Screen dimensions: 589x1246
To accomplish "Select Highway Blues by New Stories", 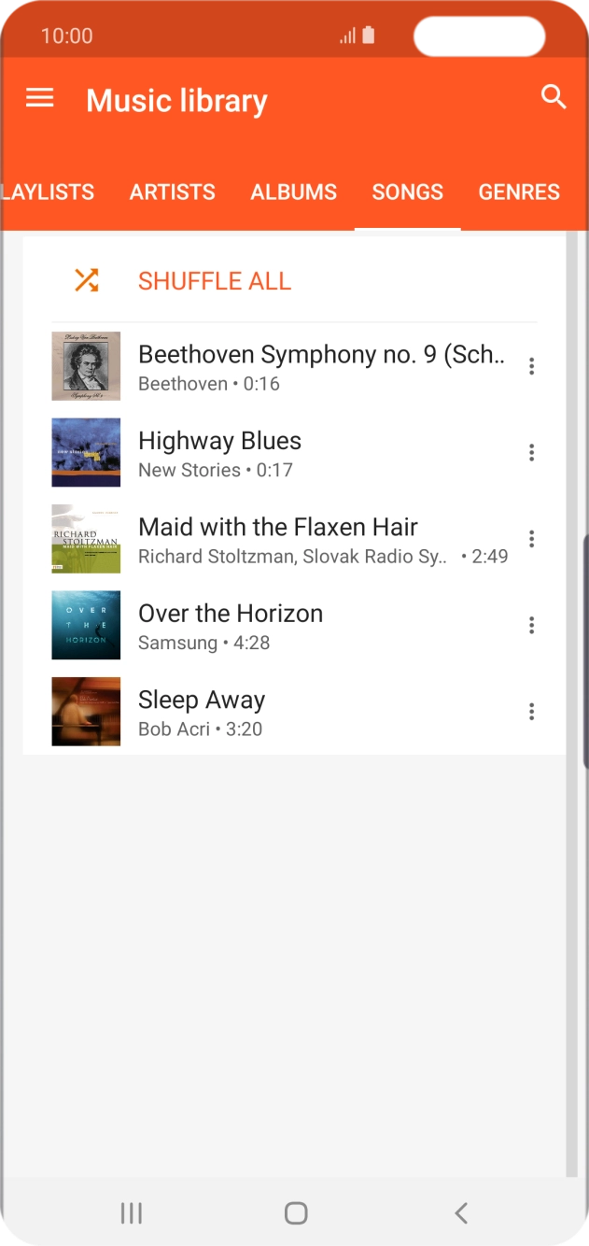I will click(x=280, y=452).
